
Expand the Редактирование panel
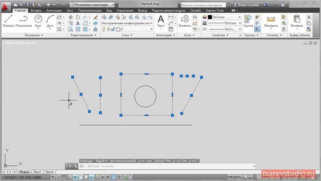point(83,35)
